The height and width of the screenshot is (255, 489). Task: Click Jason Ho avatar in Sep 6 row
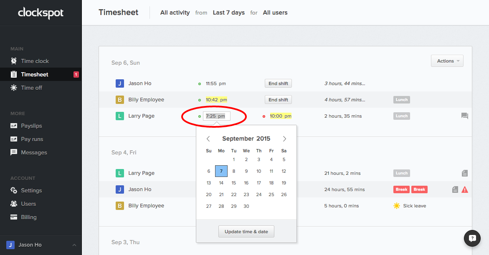pyautogui.click(x=120, y=83)
